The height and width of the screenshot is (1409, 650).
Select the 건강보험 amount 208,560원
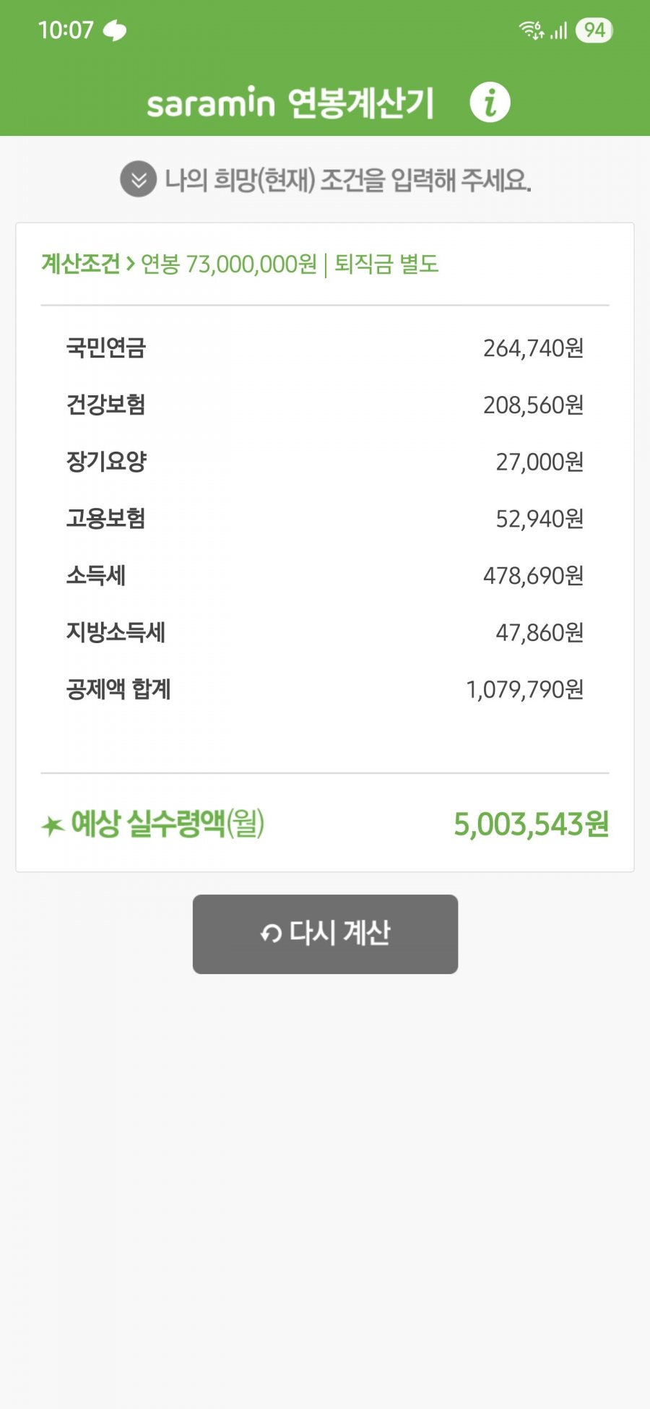click(533, 405)
